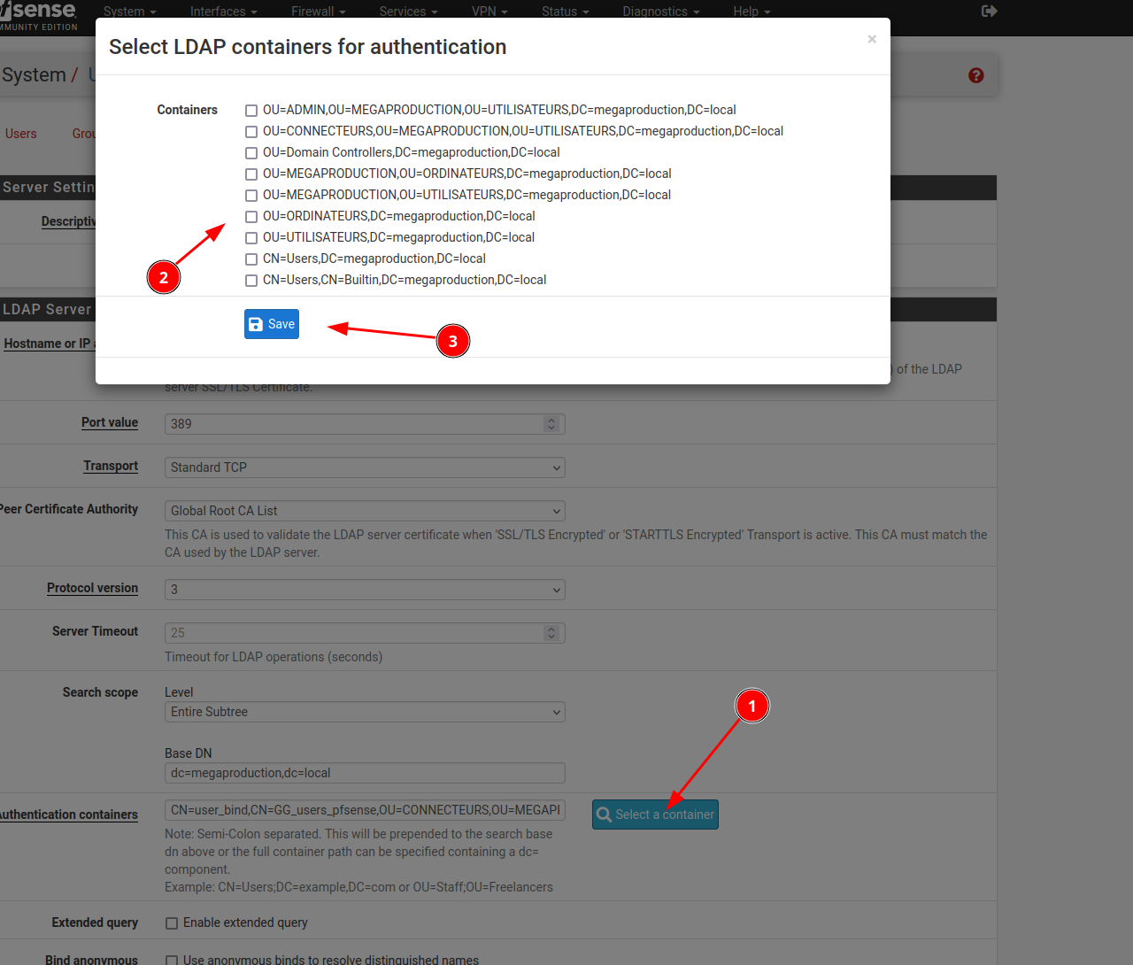Tick the CN=Users,CN=Builtin container checkbox
This screenshot has width=1133, height=965.
[251, 281]
